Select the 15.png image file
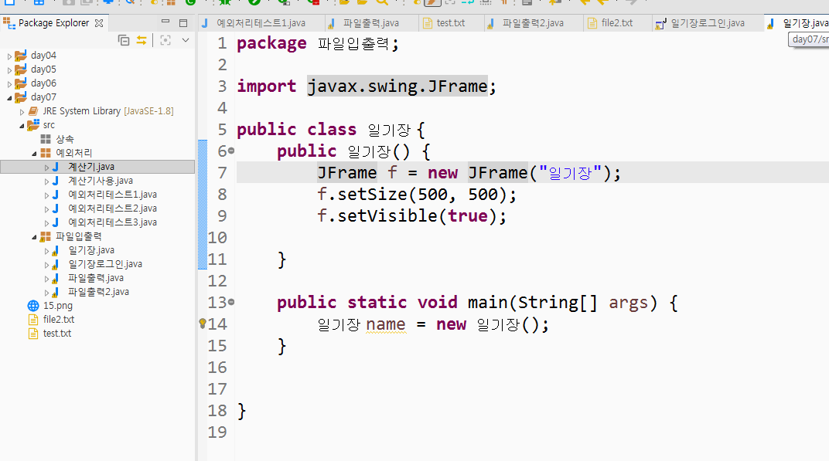The height and width of the screenshot is (461, 829). coord(58,306)
